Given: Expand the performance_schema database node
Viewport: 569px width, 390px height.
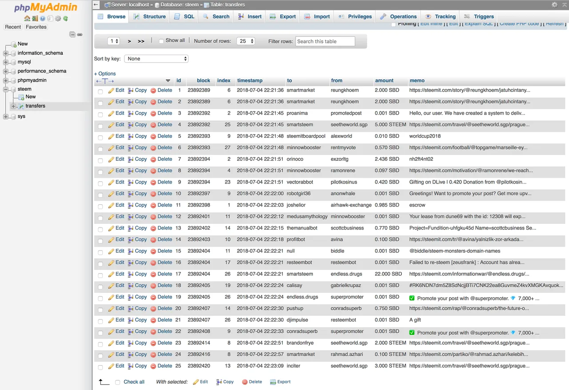Looking at the screenshot, I should click(x=6, y=72).
